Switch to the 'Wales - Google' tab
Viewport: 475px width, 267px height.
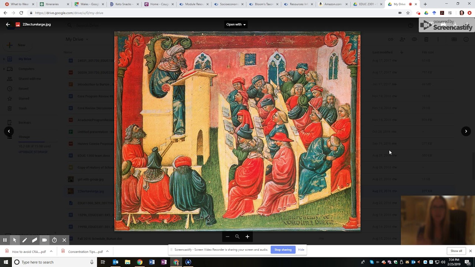(x=89, y=4)
